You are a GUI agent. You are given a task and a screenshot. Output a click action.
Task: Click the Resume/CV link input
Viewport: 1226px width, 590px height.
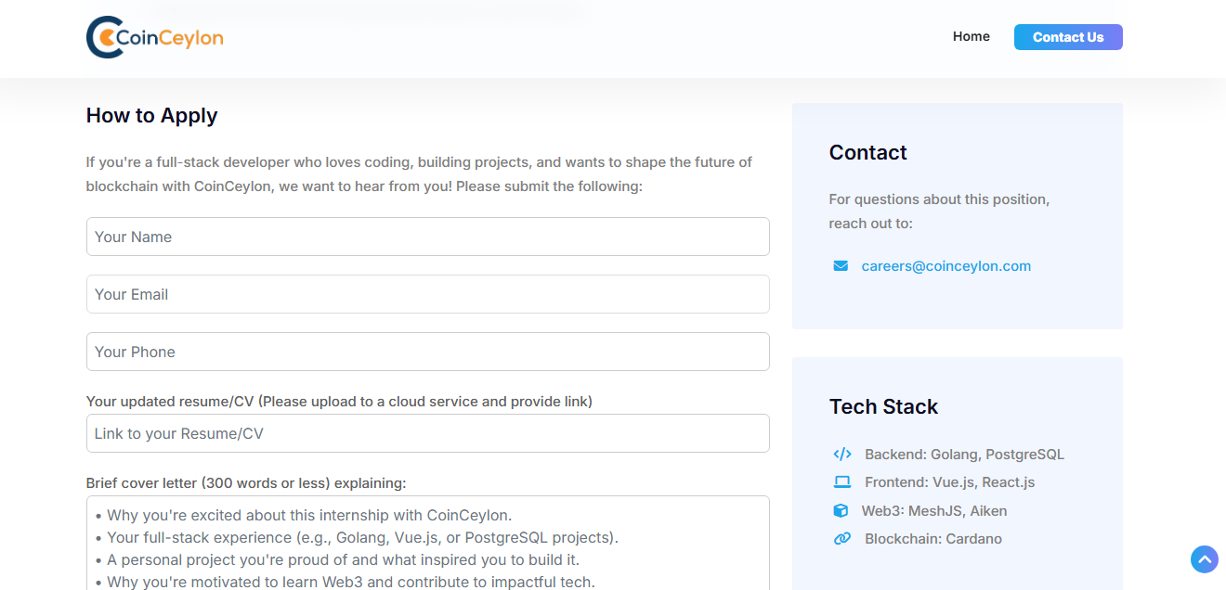click(427, 433)
